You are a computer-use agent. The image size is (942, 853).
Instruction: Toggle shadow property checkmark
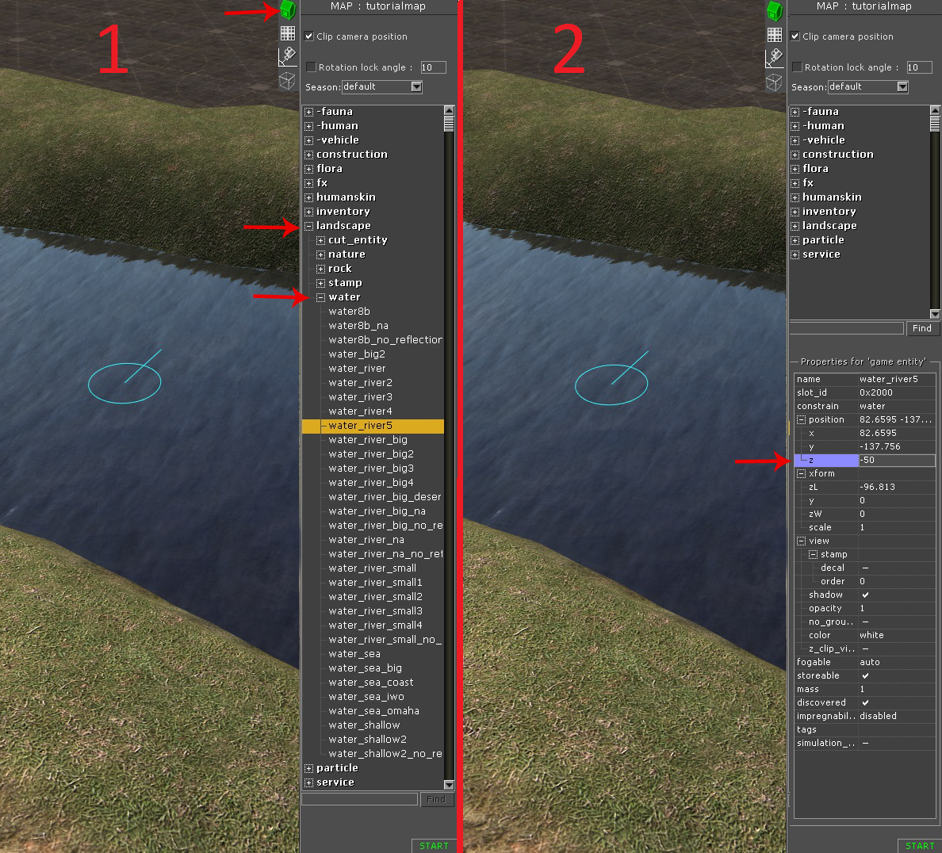866,595
